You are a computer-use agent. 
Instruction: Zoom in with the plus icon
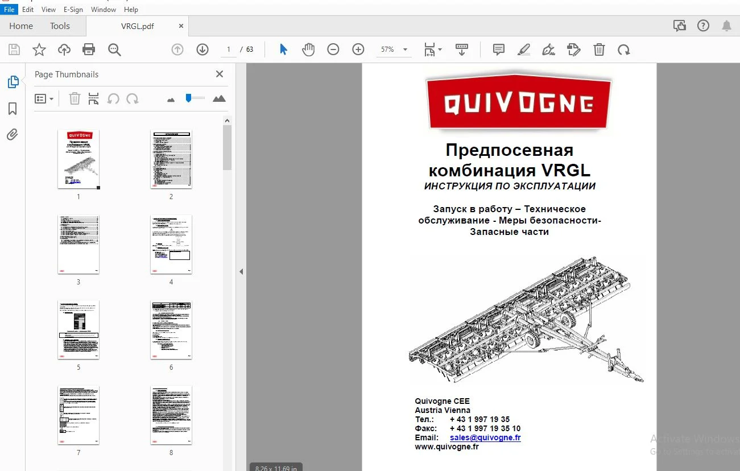click(x=358, y=49)
